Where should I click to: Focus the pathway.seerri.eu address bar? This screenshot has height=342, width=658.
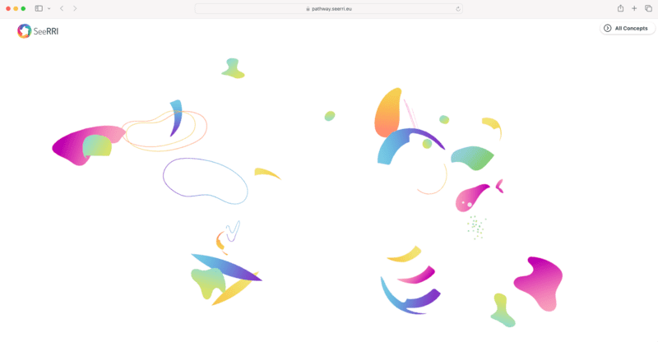tap(328, 8)
